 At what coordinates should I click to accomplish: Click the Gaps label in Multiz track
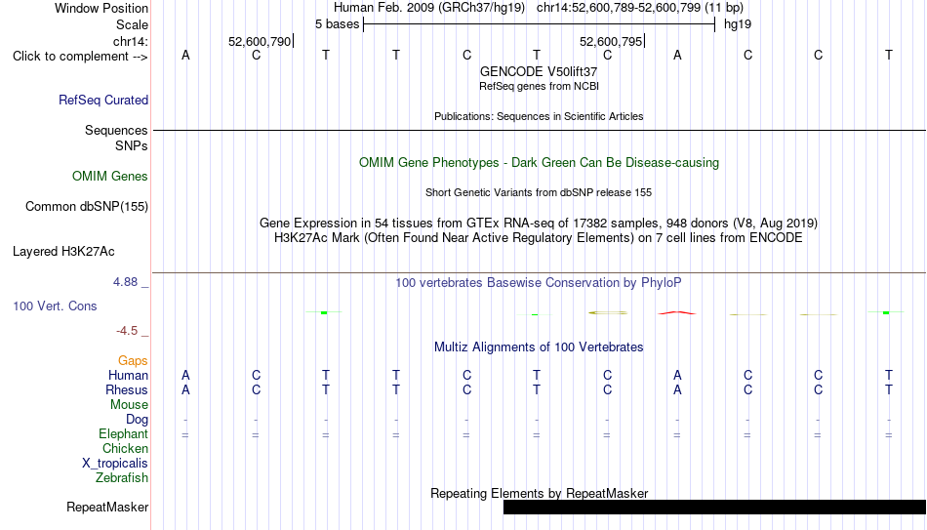[133, 361]
